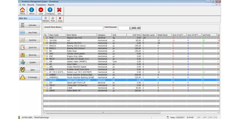Select the highlighted Sealed Beam 12v rectangle row
The height and width of the screenshot is (119, 239).
pyautogui.click(x=131, y=80)
